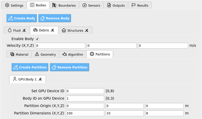Click the Partition Dimensions X field showing 100
This screenshot has height=119, width=202.
click(x=85, y=113)
